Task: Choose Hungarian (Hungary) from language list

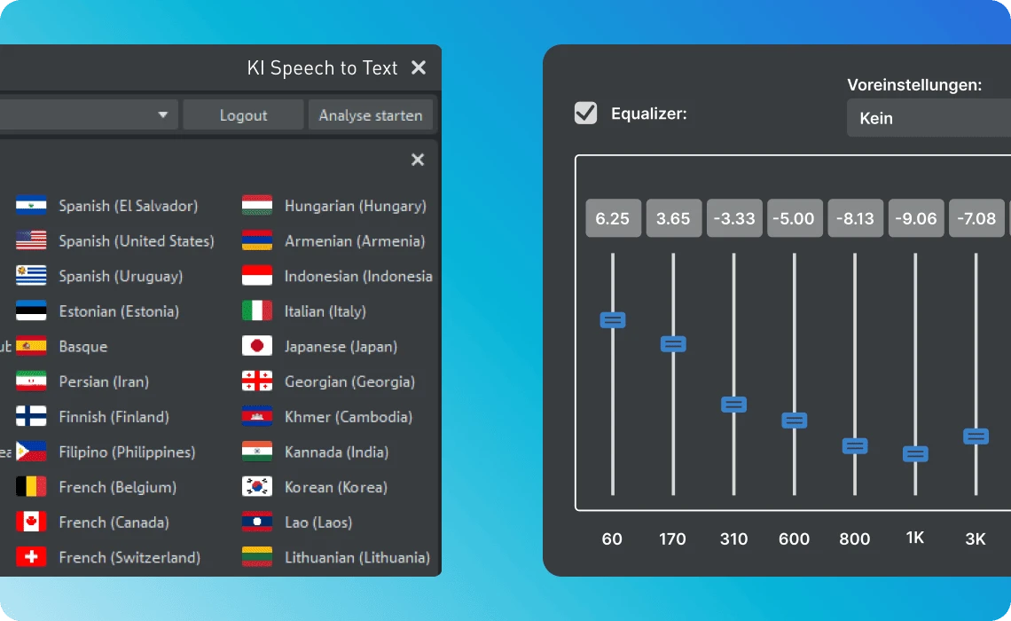Action: (x=355, y=206)
